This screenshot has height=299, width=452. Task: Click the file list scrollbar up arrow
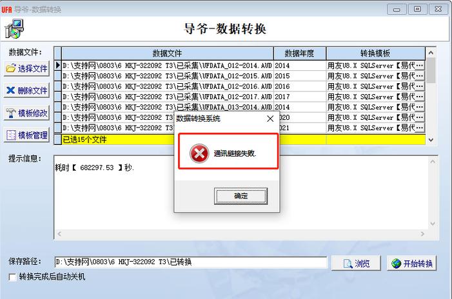(x=431, y=53)
